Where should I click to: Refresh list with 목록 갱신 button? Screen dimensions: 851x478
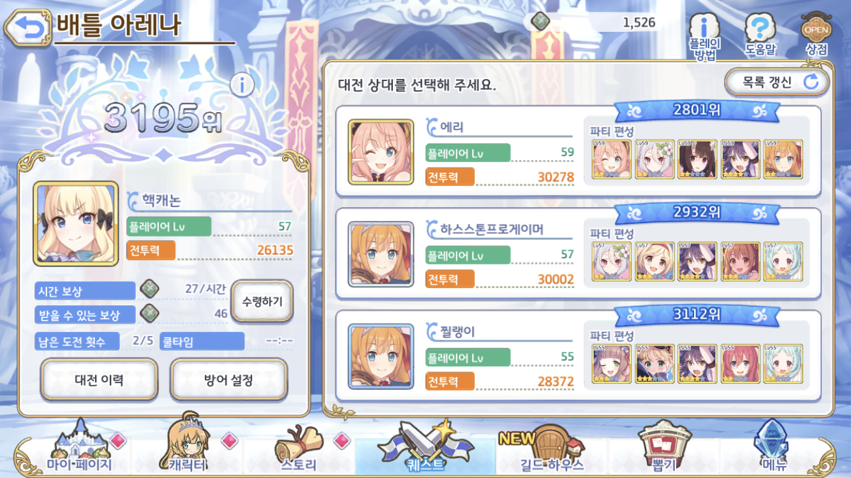click(x=776, y=82)
